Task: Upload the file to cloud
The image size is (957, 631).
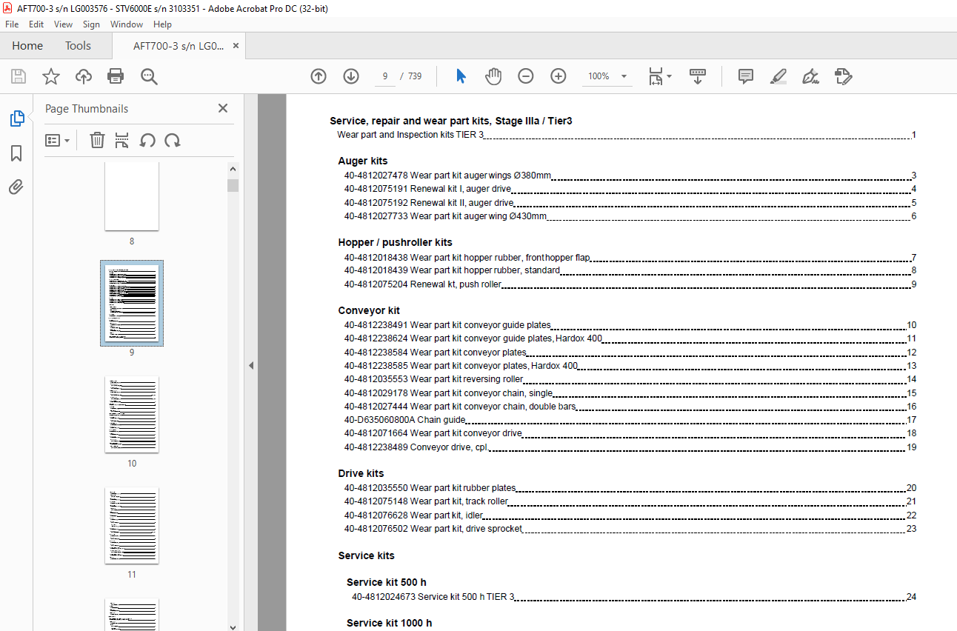Action: 84,76
